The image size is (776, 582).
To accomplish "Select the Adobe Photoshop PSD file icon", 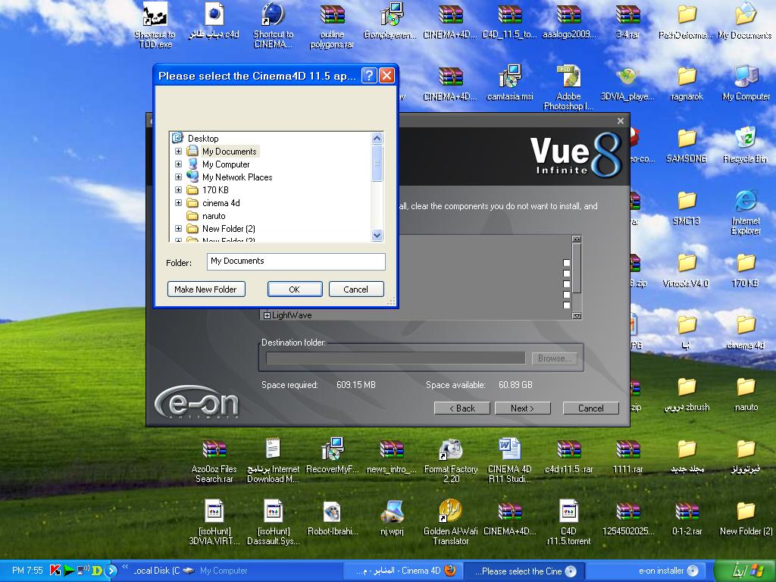I will [x=568, y=88].
